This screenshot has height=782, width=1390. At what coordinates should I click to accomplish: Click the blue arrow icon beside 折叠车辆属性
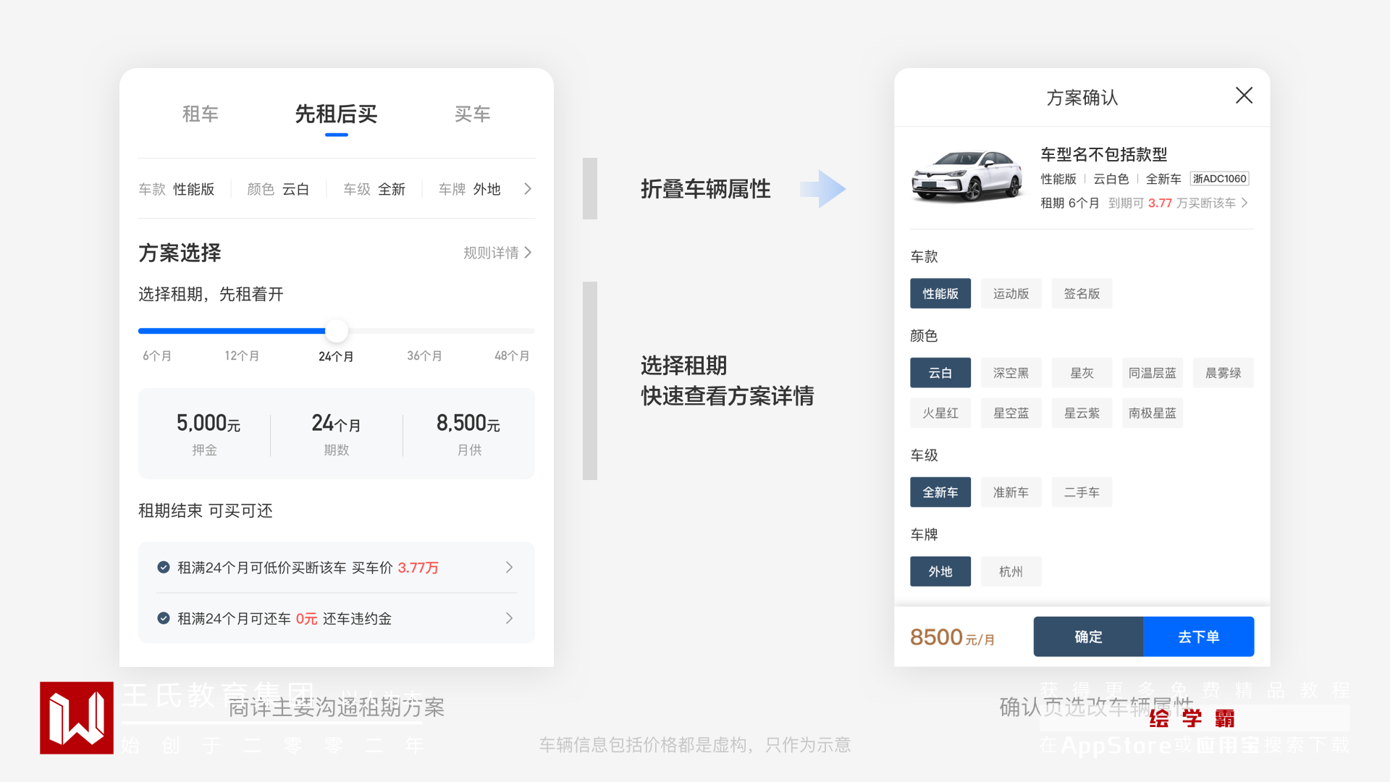pos(824,189)
